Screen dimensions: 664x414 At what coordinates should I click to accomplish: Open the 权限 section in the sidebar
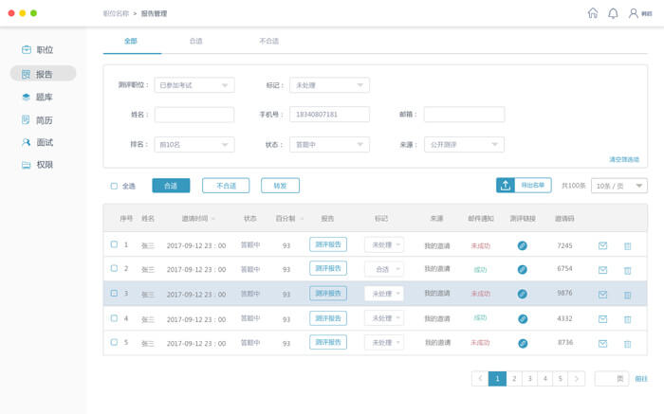click(37, 165)
